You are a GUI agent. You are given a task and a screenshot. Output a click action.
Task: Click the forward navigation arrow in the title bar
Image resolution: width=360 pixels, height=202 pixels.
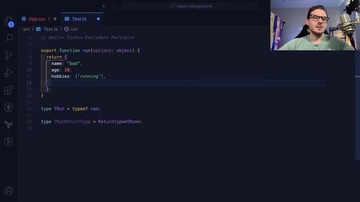[x=114, y=6]
